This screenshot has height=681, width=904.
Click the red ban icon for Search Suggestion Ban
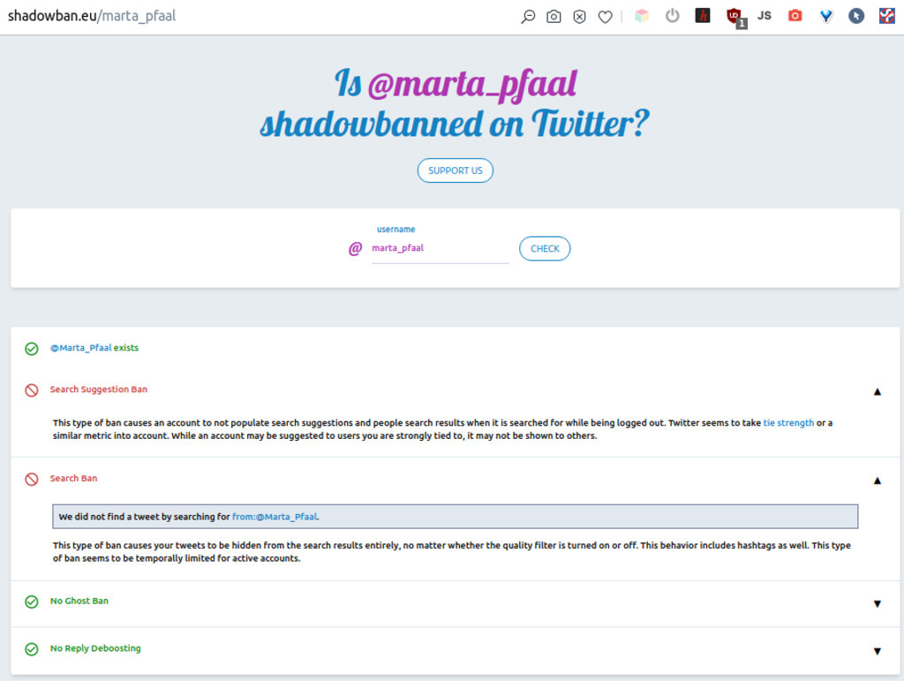pyautogui.click(x=32, y=390)
